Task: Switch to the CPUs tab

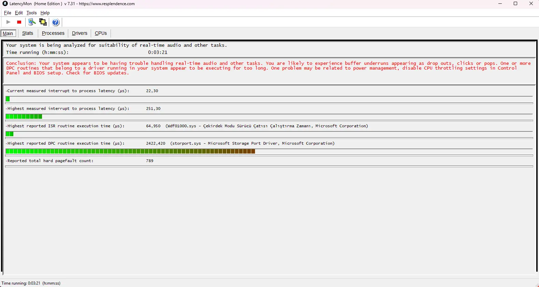Action: [x=101, y=33]
